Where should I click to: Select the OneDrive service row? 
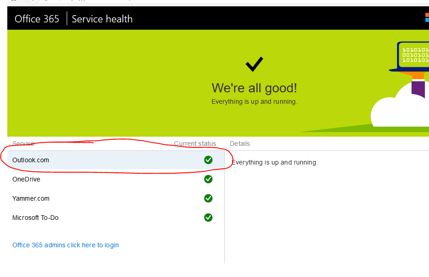pyautogui.click(x=116, y=179)
